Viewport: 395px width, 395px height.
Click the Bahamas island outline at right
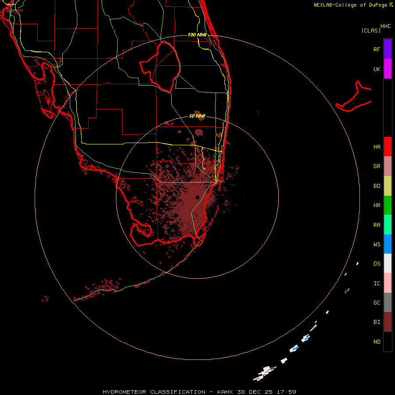(x=354, y=97)
